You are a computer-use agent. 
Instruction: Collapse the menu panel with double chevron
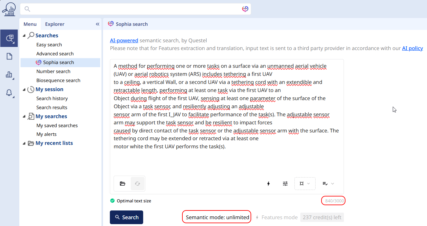[97, 24]
